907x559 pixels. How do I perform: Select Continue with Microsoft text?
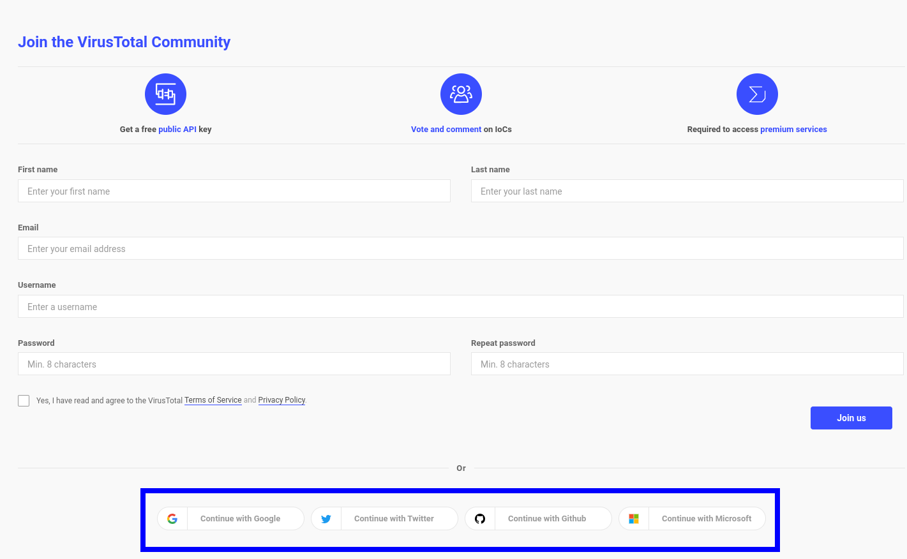tap(707, 519)
